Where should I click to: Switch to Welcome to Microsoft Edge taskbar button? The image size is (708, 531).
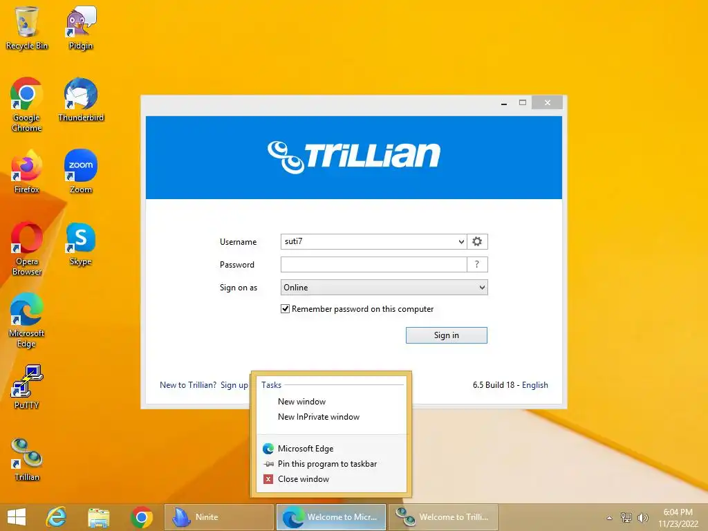331,517
